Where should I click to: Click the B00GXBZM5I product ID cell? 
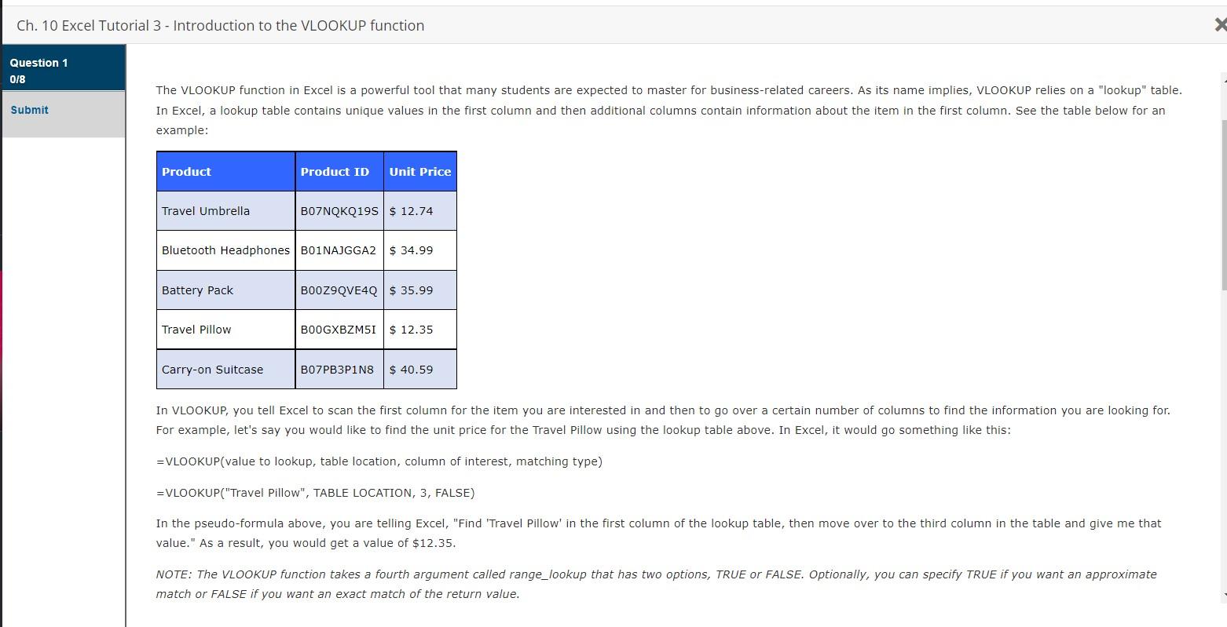click(339, 330)
